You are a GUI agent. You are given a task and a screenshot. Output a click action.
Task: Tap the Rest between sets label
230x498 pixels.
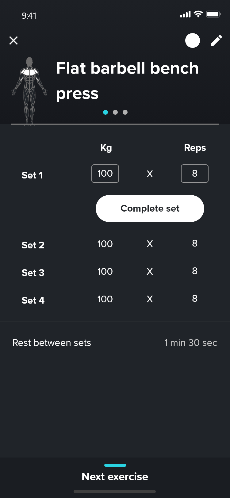[x=52, y=343]
